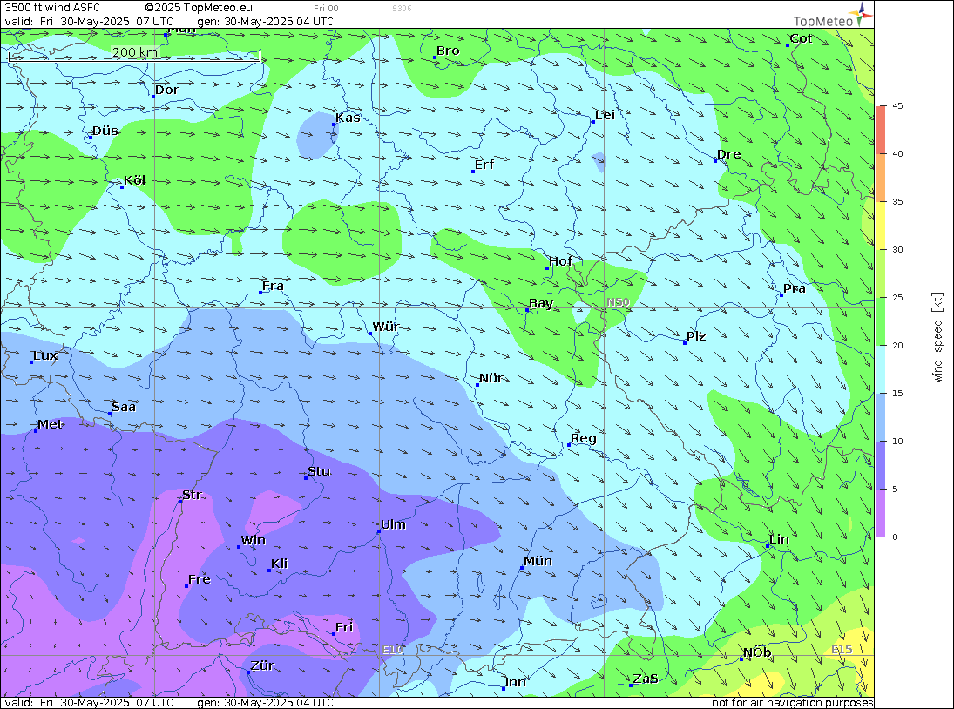Click the Zür city label
This screenshot has height=709, width=954.
262,665
